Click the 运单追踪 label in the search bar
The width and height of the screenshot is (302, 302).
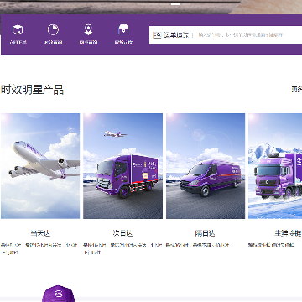click(176, 35)
